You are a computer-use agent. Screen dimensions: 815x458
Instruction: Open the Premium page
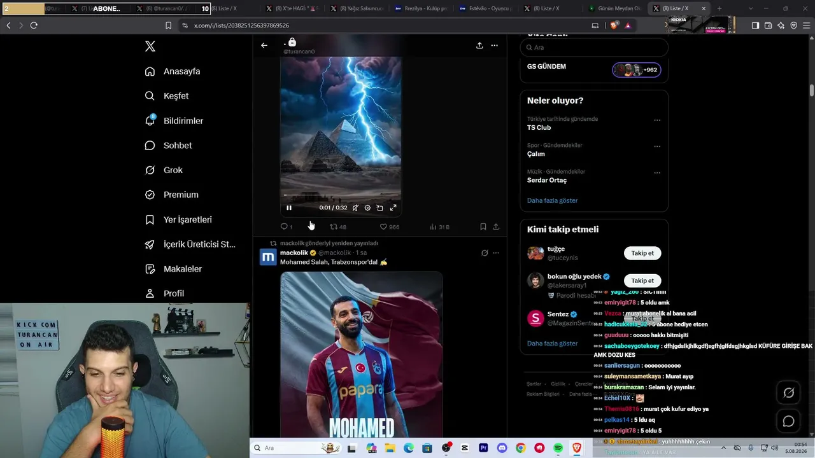tap(171, 195)
